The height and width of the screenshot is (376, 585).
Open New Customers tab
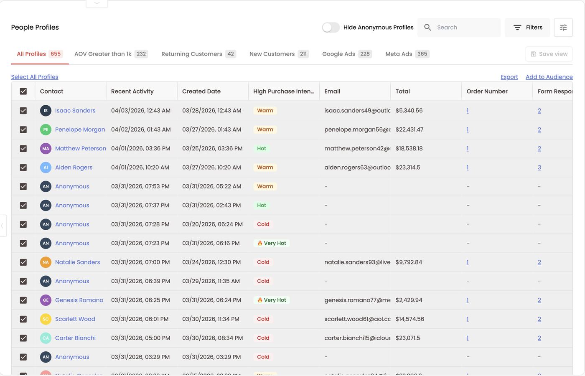(x=279, y=54)
